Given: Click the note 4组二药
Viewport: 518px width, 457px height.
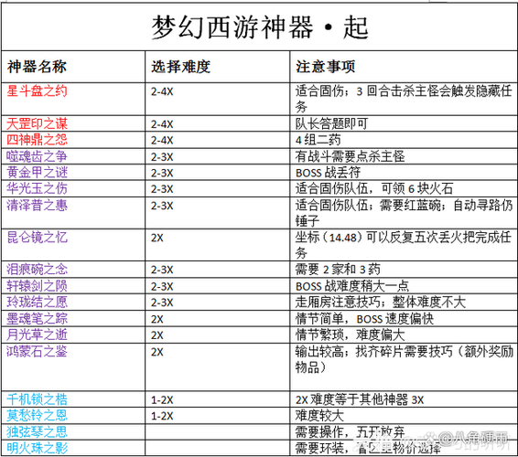Looking at the screenshot, I should click(x=318, y=140).
